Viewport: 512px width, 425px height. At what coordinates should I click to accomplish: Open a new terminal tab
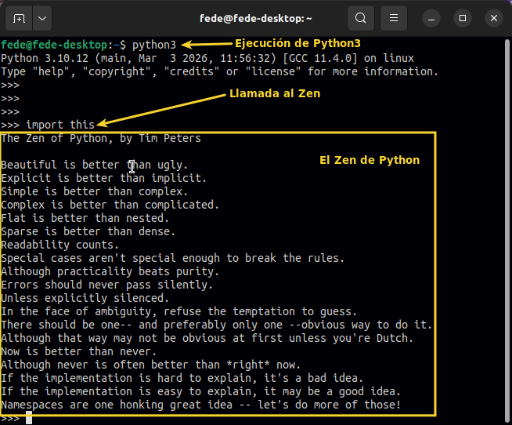point(19,18)
